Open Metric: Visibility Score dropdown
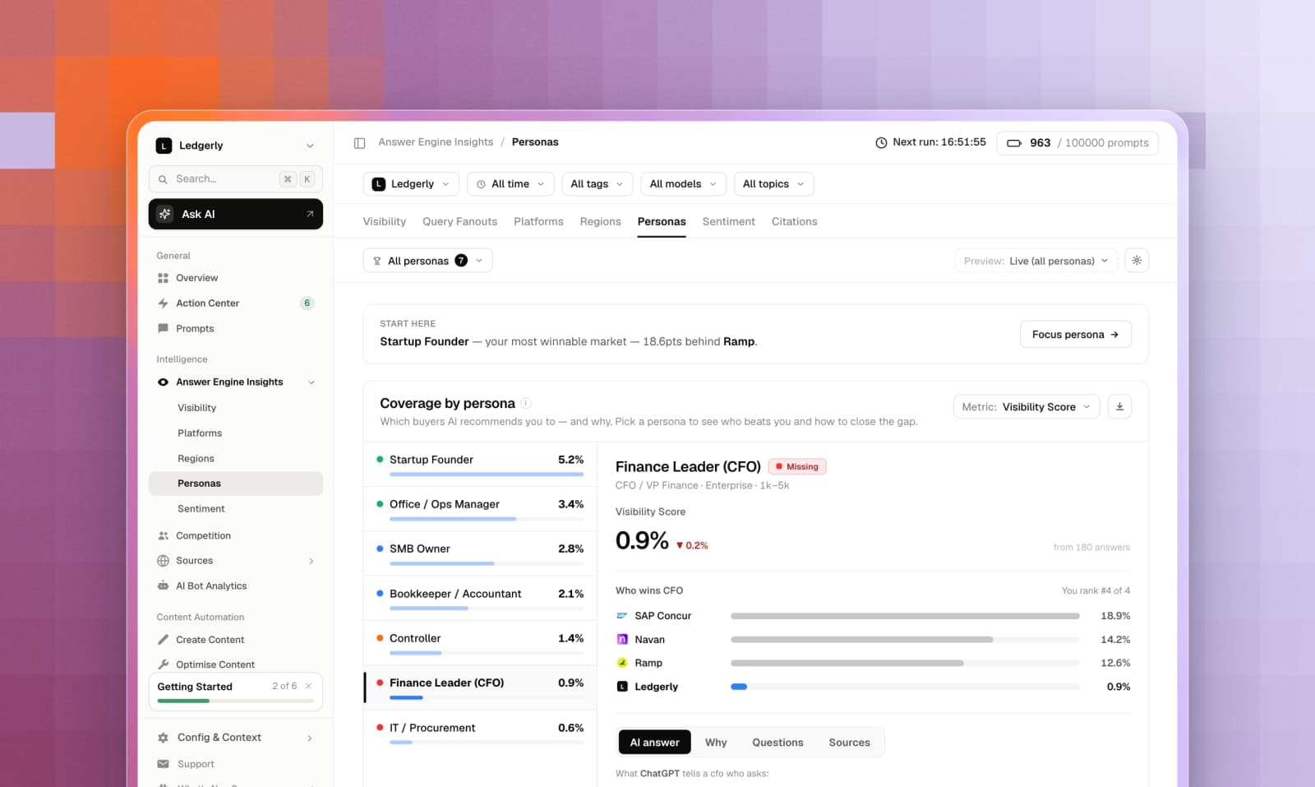The image size is (1315, 787). tap(1027, 406)
